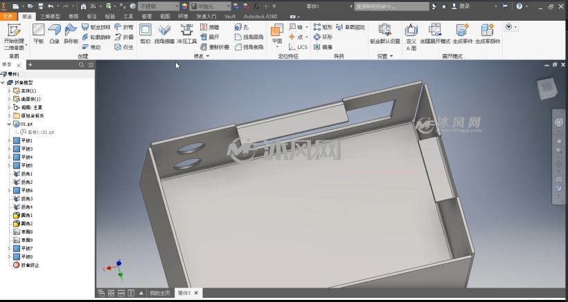568x302 pixels.
Task: Select the Sketch Driven pattern tool (草图驱动)
Action: pyautogui.click(x=350, y=27)
